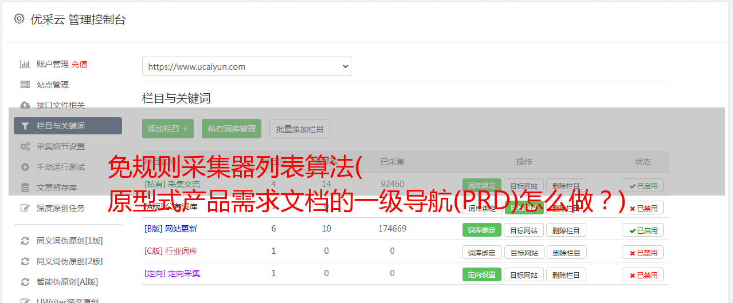Click the refresh icon beside 同义词伪原创[1版]

(x=25, y=241)
